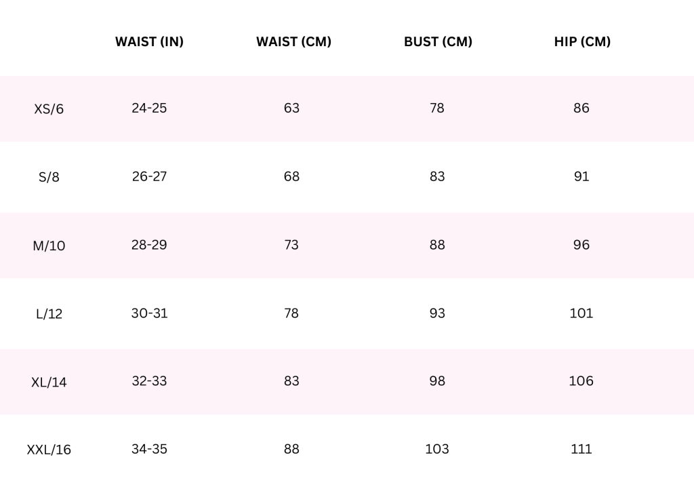Click the 26-27 waist inches cell

[x=149, y=176]
